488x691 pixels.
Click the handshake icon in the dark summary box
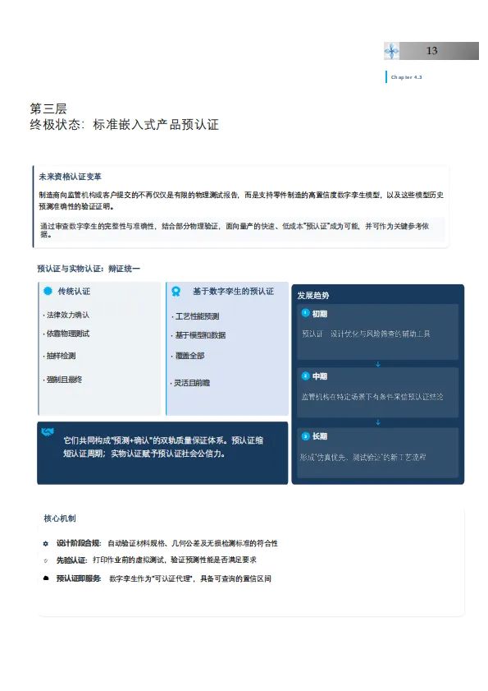coord(48,432)
